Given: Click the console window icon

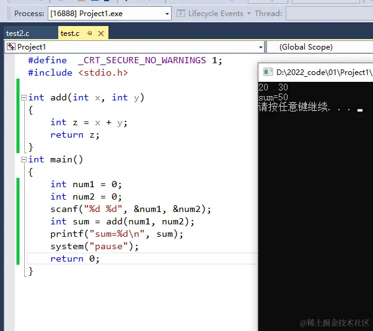Looking at the screenshot, I should point(268,72).
